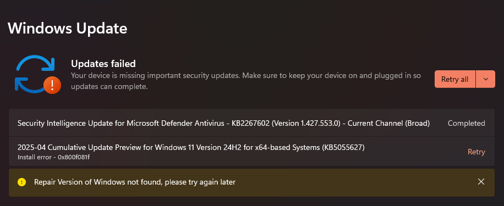Click the Completed status label
This screenshot has width=504, height=206.
pos(467,123)
